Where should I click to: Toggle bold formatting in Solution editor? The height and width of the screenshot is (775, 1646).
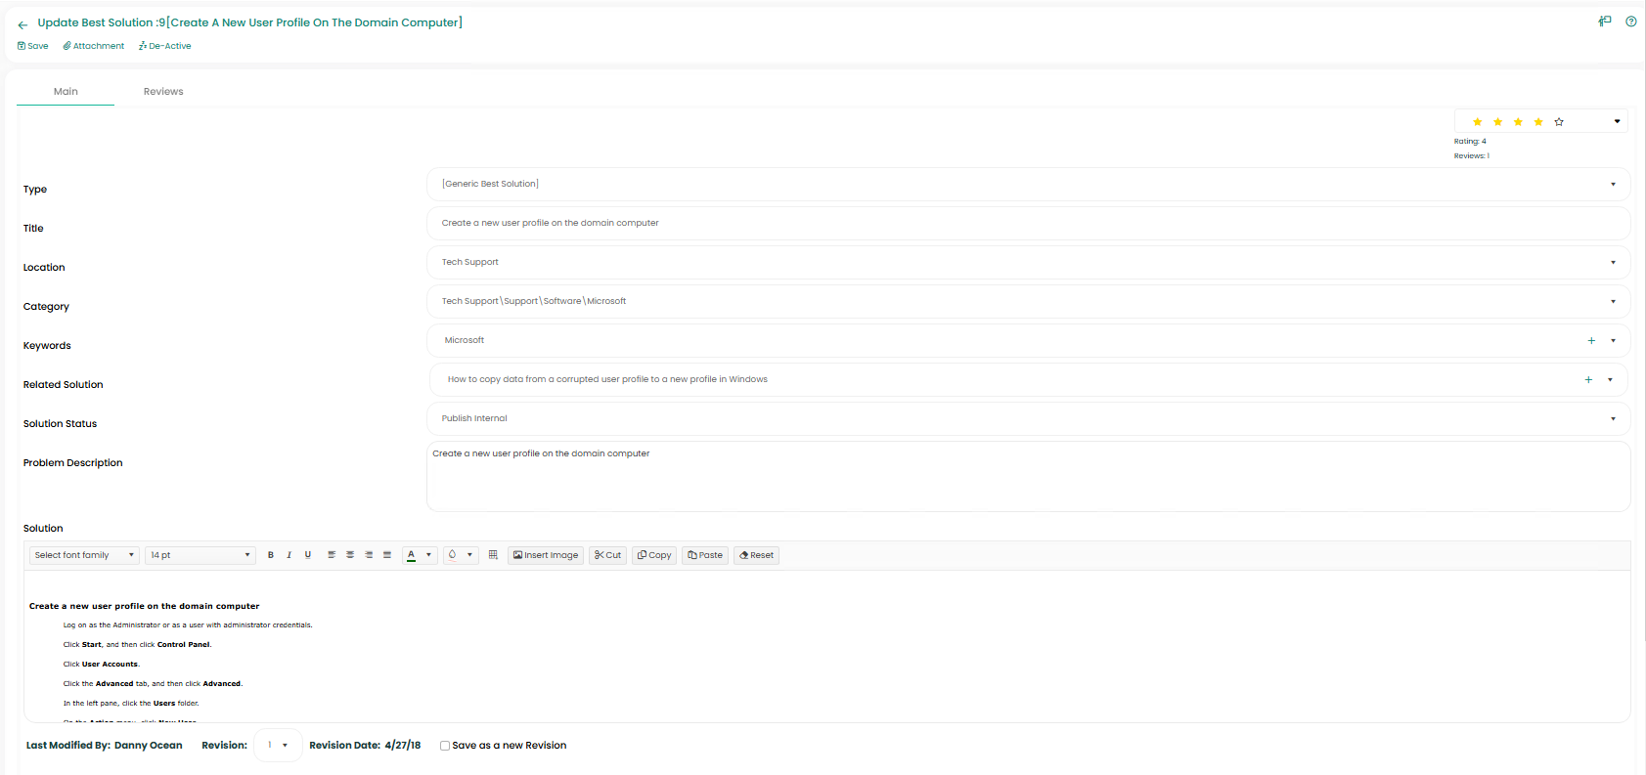(x=271, y=555)
